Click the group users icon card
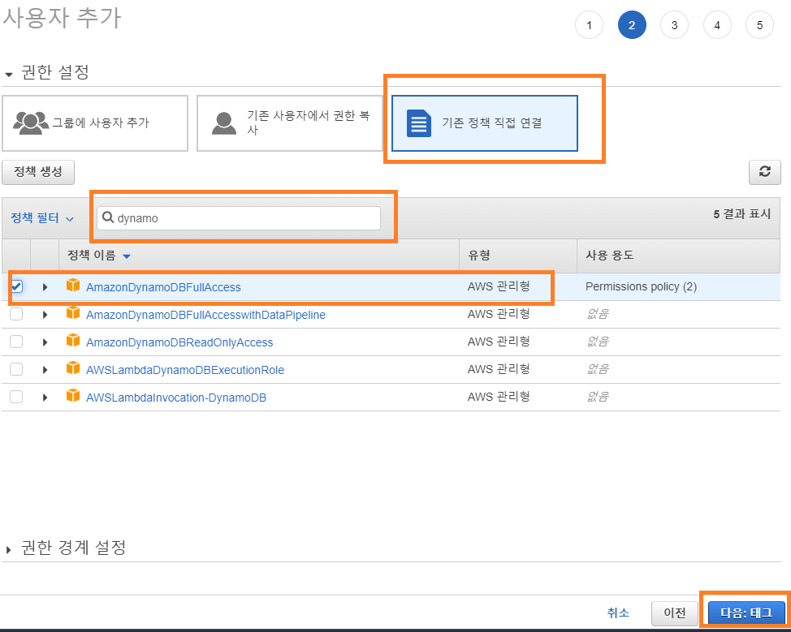 click(31, 123)
